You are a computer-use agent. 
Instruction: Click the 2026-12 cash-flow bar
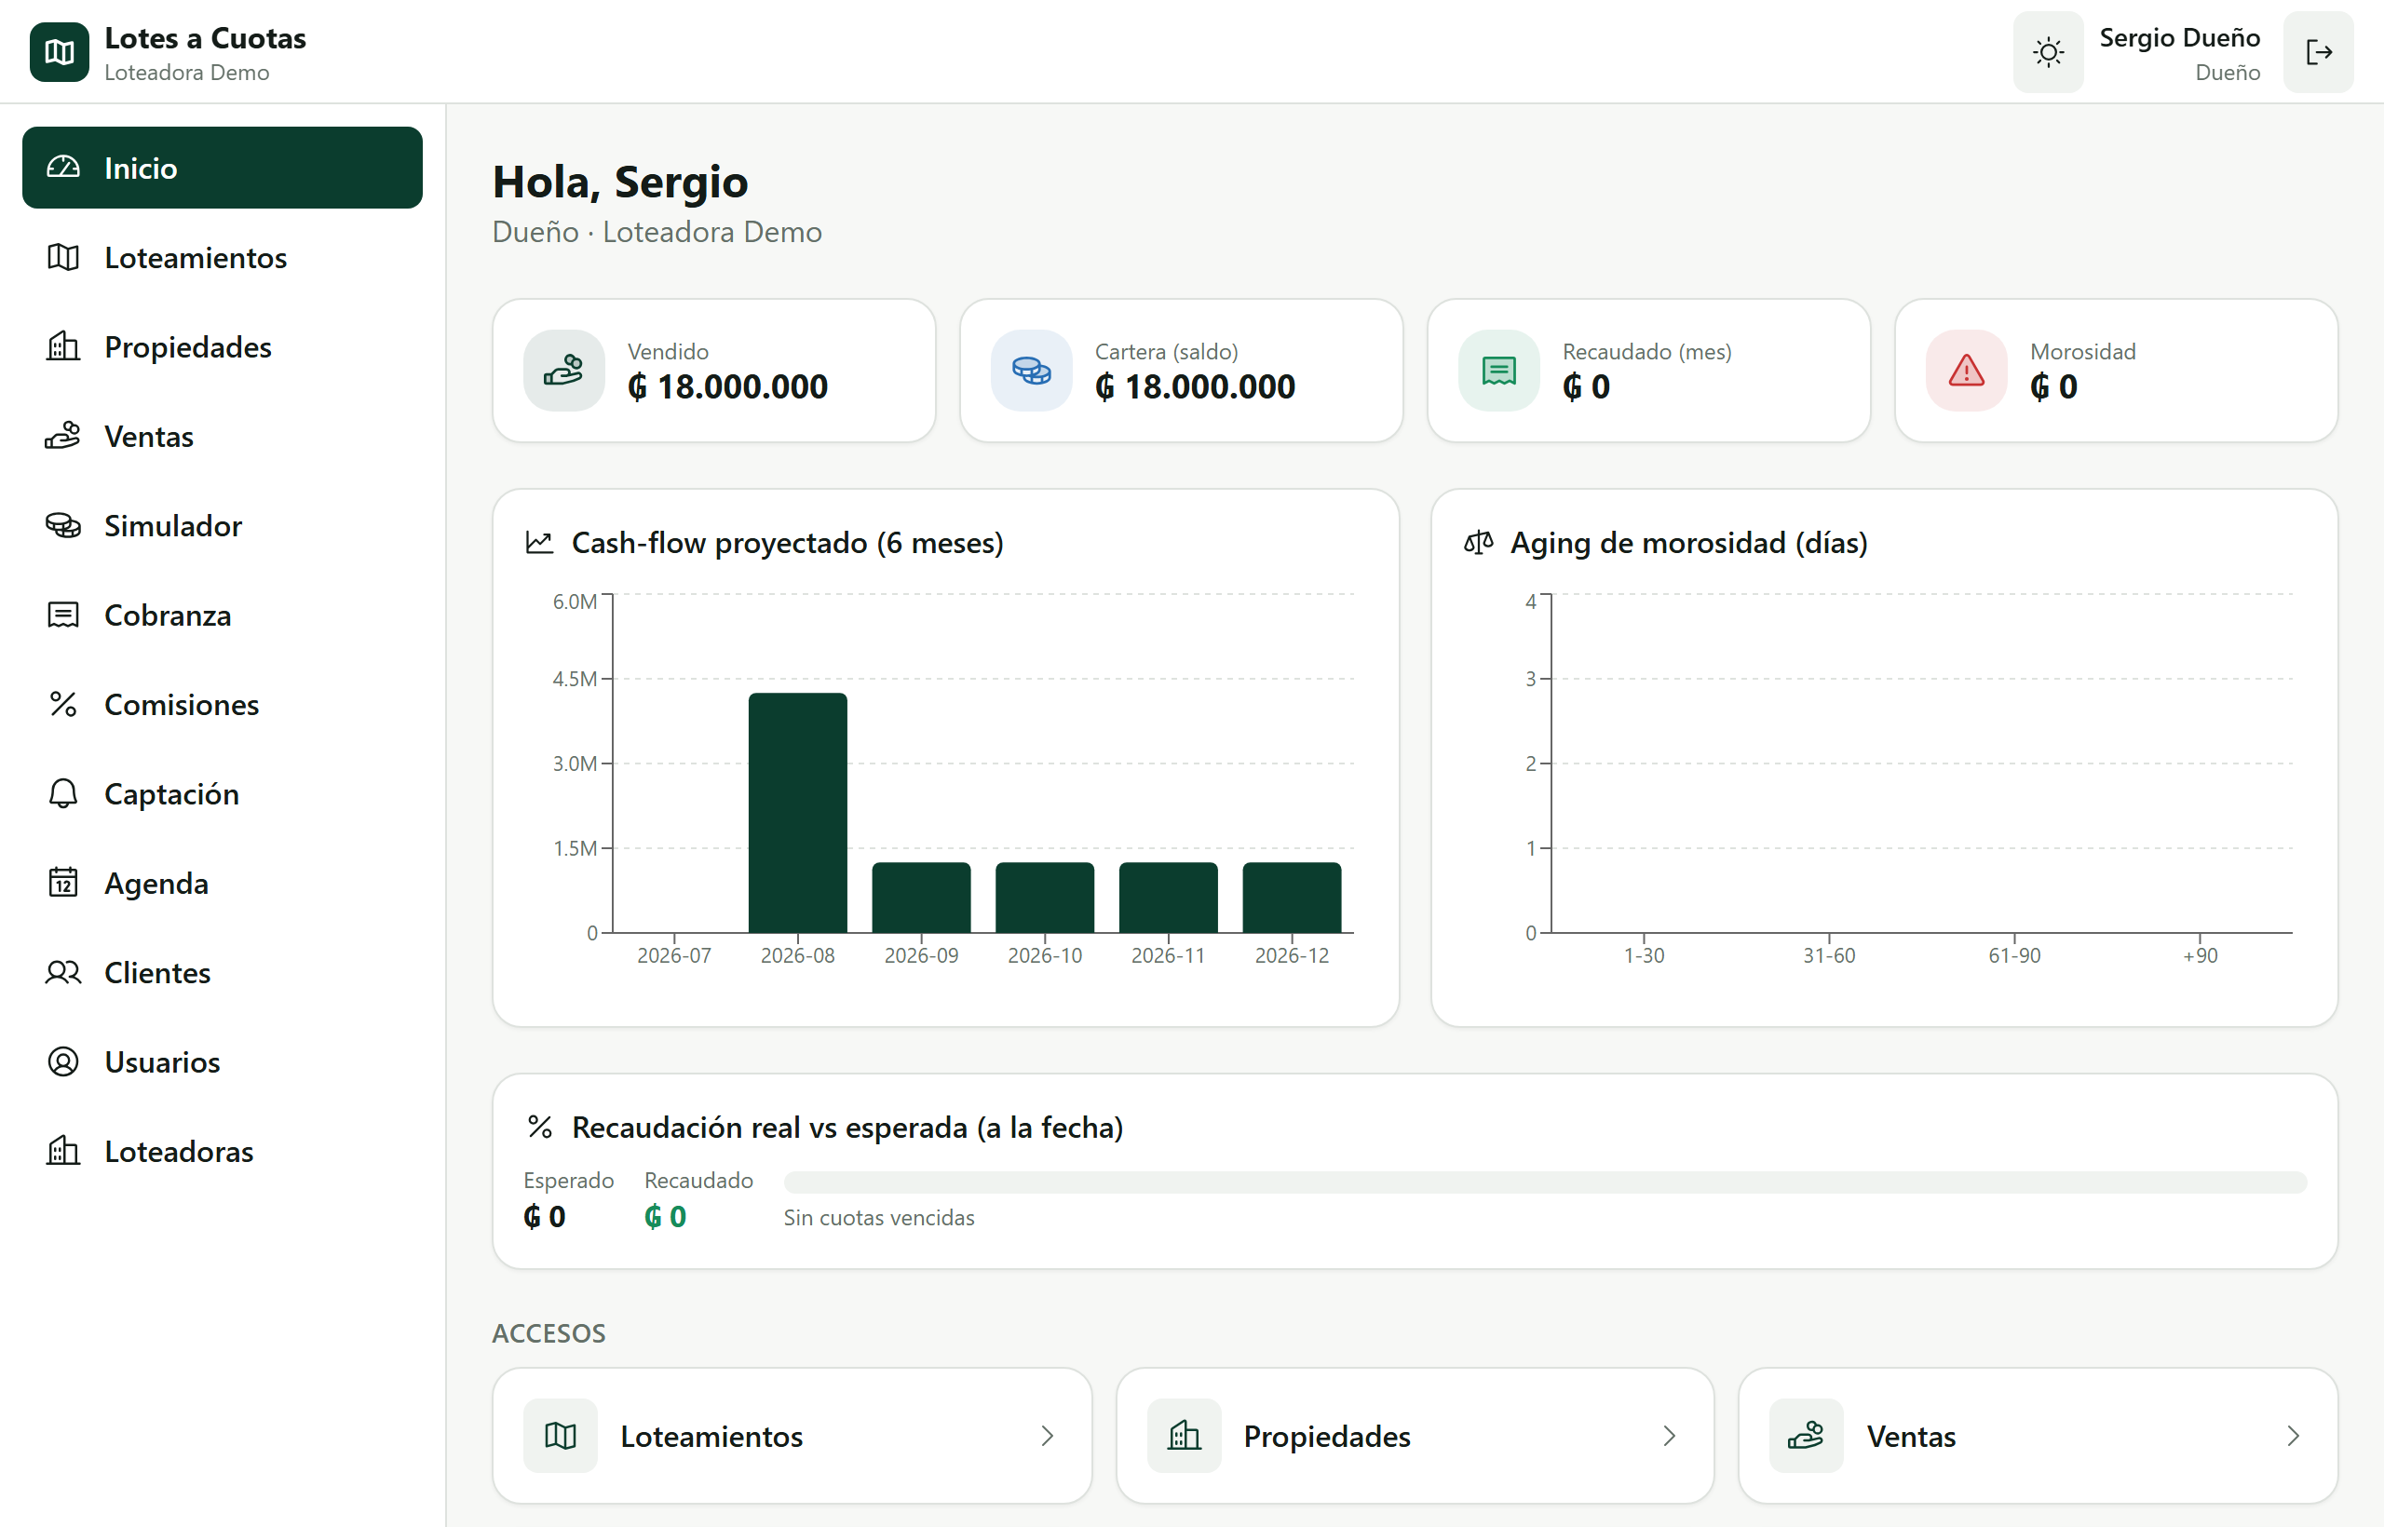point(1293,898)
